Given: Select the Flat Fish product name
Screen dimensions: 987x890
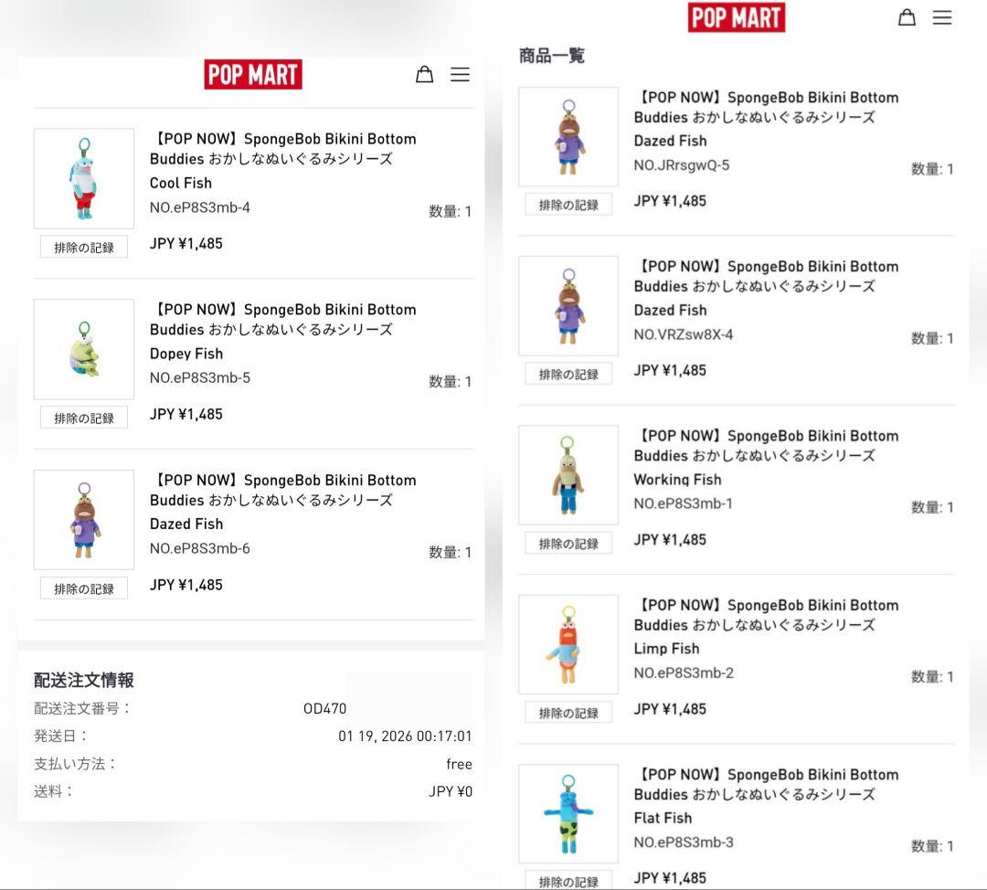Looking at the screenshot, I should [x=663, y=818].
